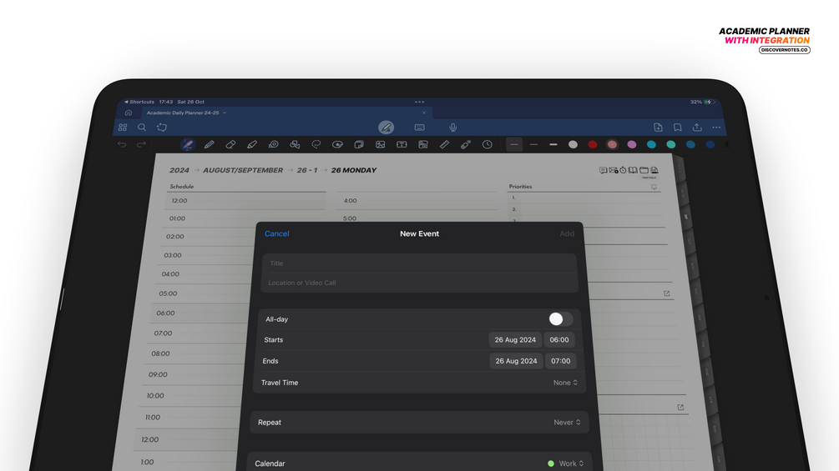Viewport: 839px width, 471px height.
Task: Open the Ends date 26 Aug 2024 picker
Action: pos(517,361)
